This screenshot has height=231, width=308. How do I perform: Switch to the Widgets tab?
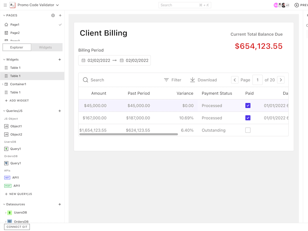tap(45, 47)
